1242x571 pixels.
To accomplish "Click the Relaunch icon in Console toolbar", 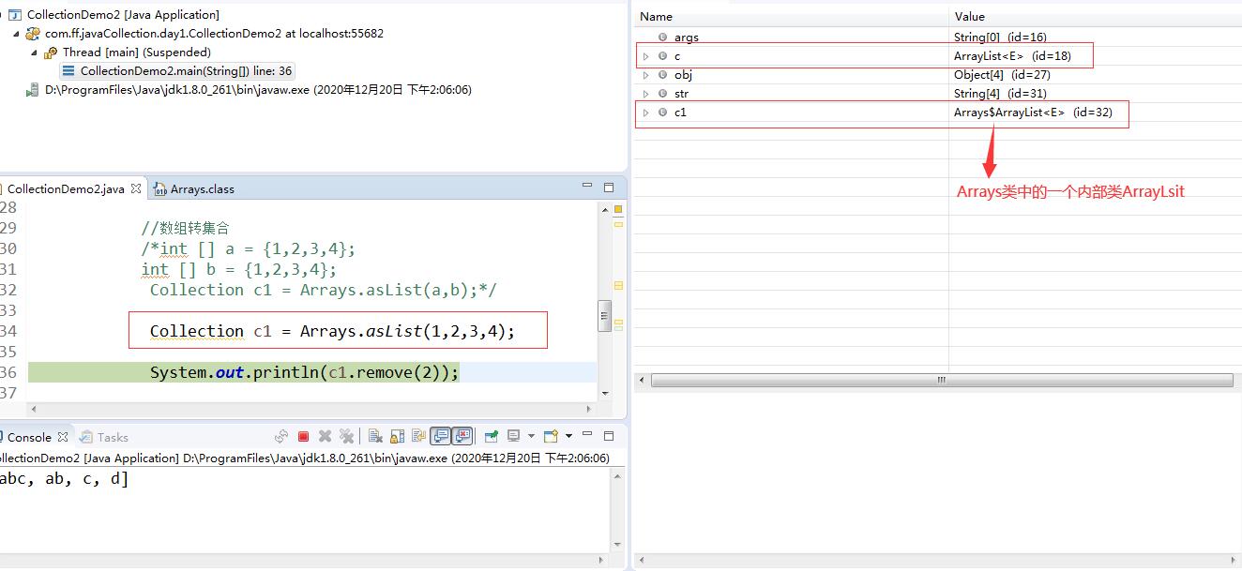I will [x=281, y=436].
